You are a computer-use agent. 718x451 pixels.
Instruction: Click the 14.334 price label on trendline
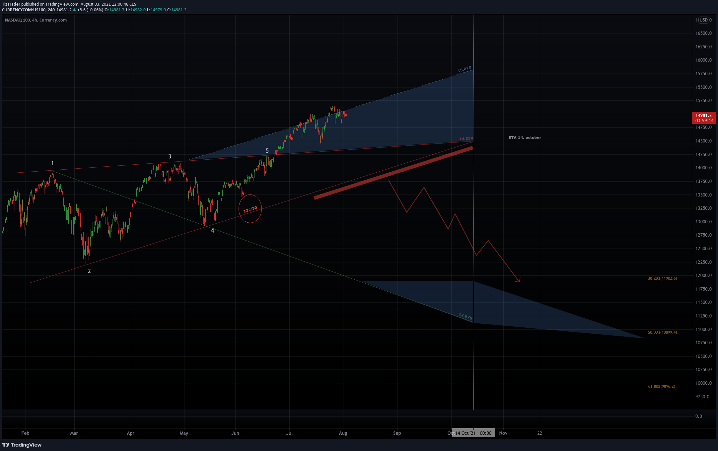(466, 139)
